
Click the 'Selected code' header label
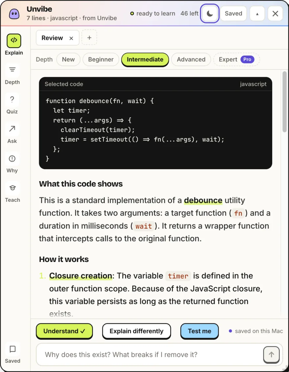point(64,84)
